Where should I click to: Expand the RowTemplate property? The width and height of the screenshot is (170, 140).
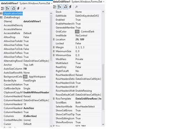(54, 98)
